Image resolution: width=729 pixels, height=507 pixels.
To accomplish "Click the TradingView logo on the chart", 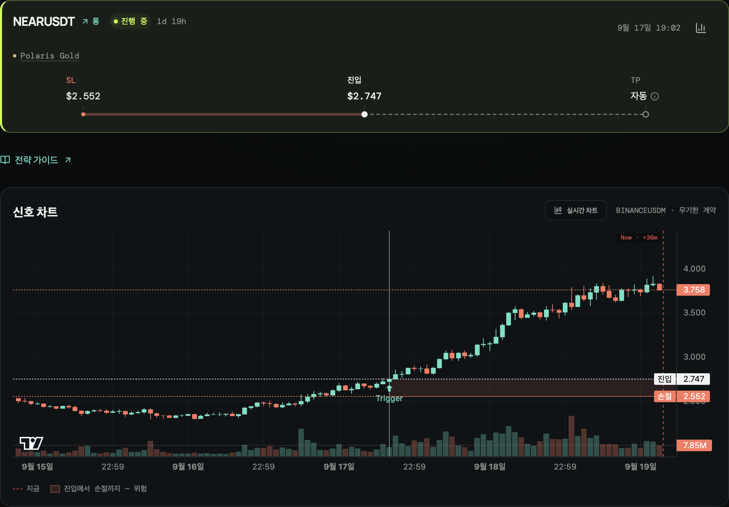I will tap(31, 443).
